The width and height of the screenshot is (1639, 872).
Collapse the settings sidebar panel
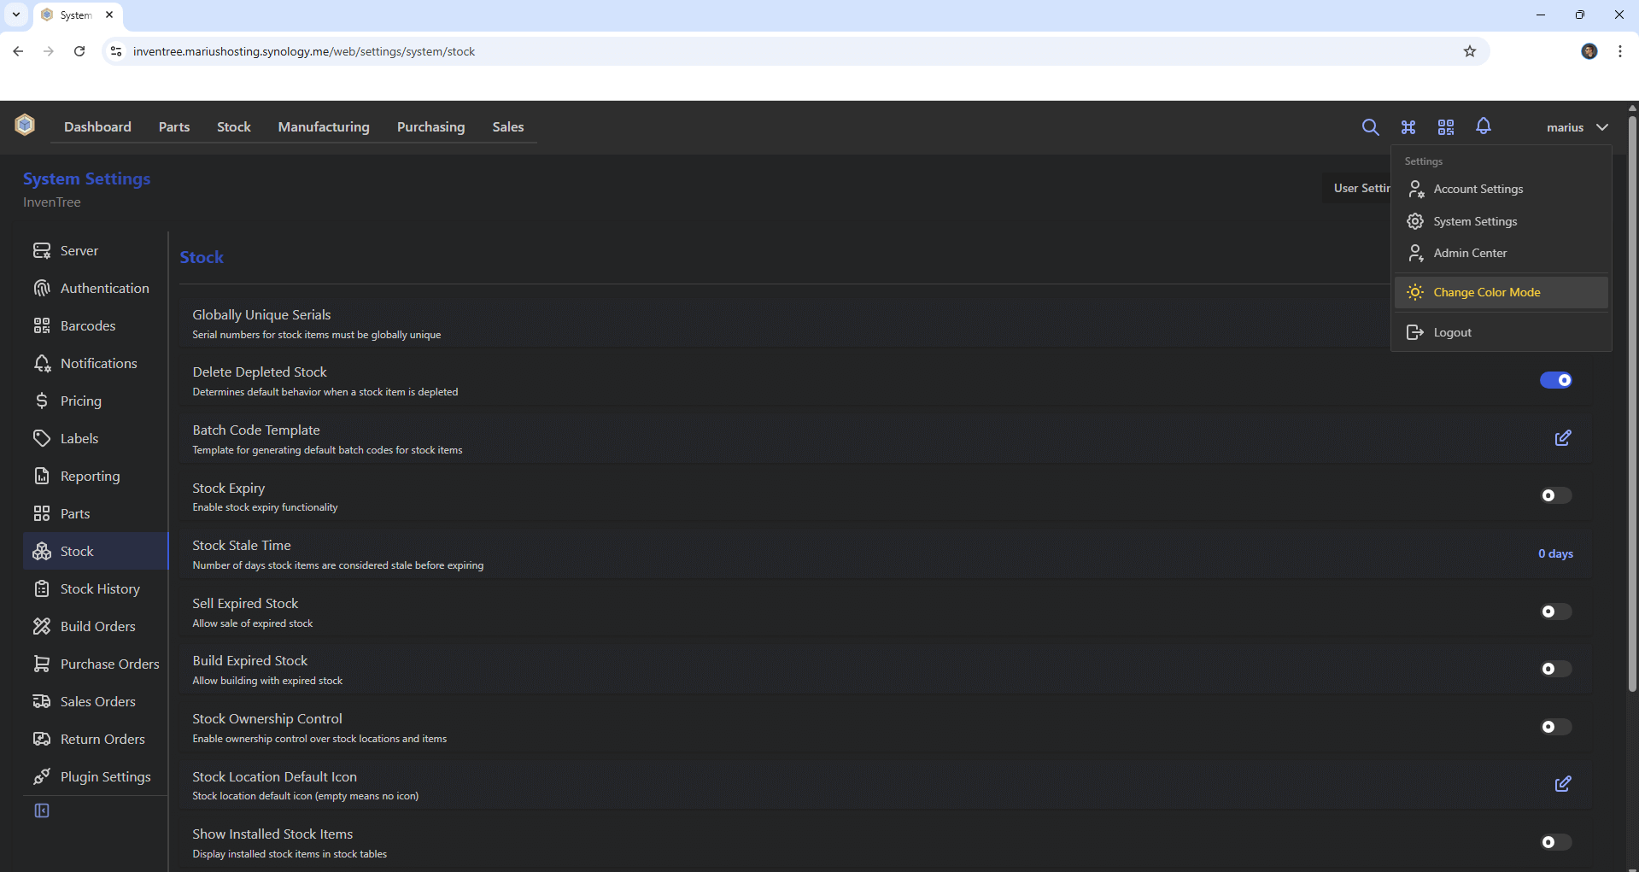pos(42,811)
